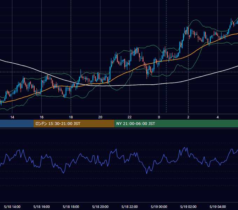Click the hour label 4 on chart axis
Screen dimensions: 238x210
coord(218,117)
